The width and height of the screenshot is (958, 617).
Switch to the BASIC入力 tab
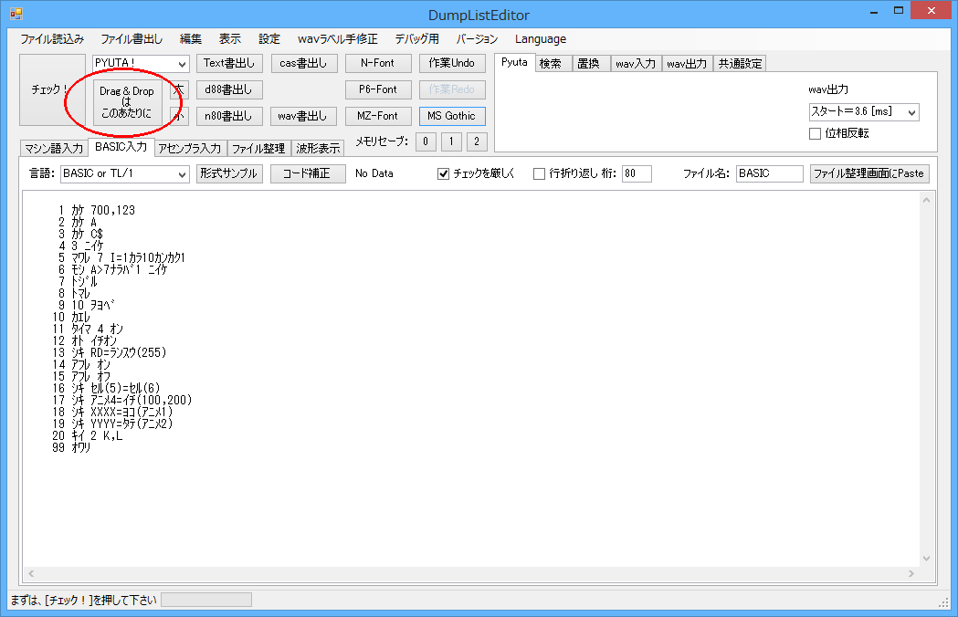click(121, 147)
